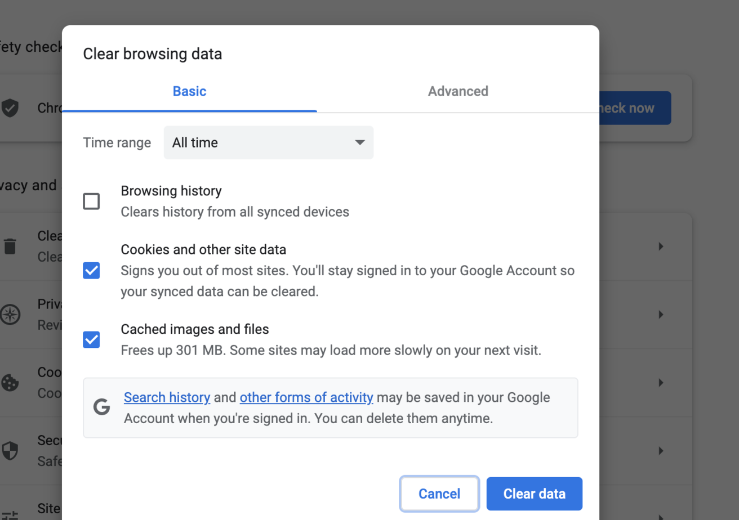Expand the Security row with its arrow
Viewport: 739px width, 520px height.
pos(660,450)
